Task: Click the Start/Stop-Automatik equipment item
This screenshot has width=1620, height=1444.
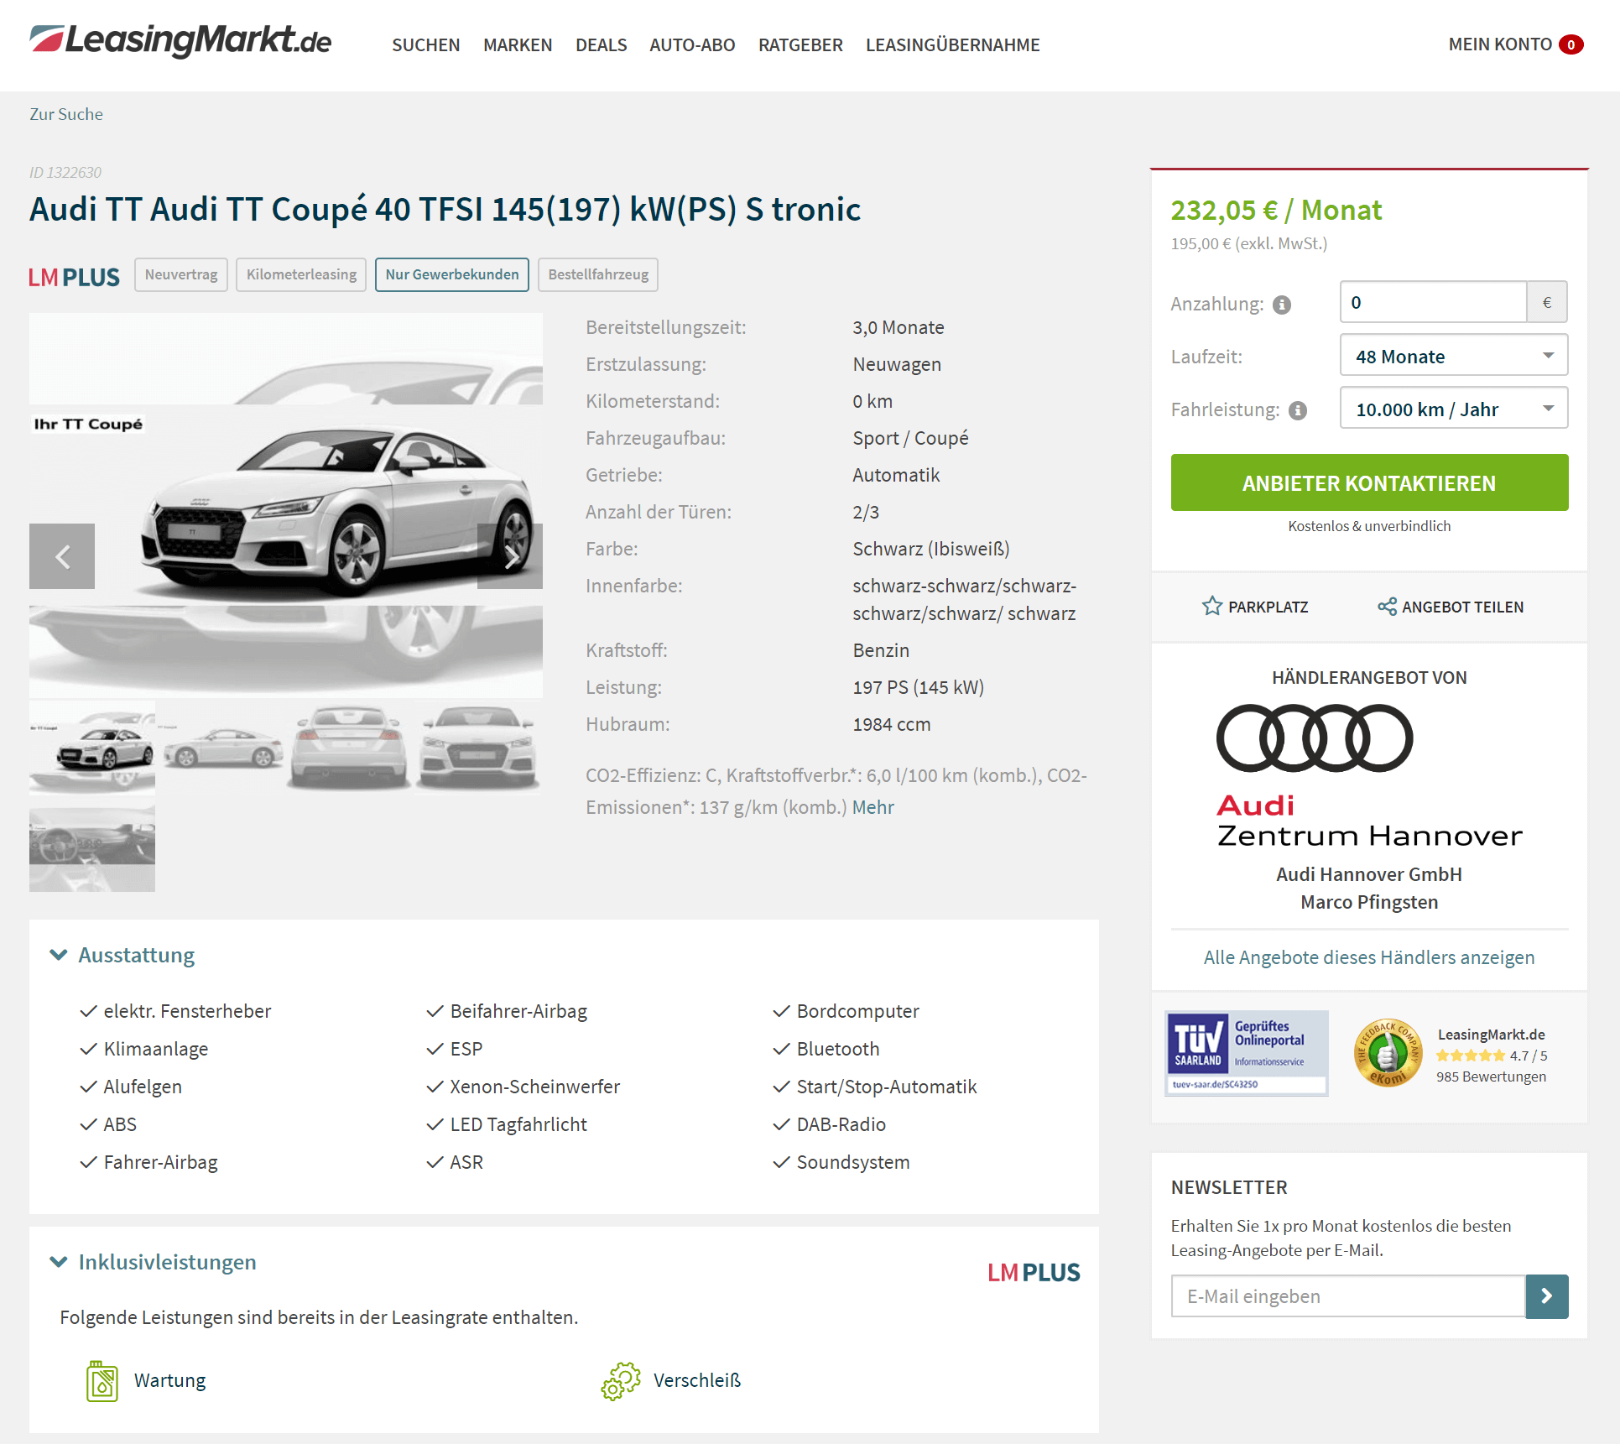Action: pyautogui.click(x=887, y=1087)
